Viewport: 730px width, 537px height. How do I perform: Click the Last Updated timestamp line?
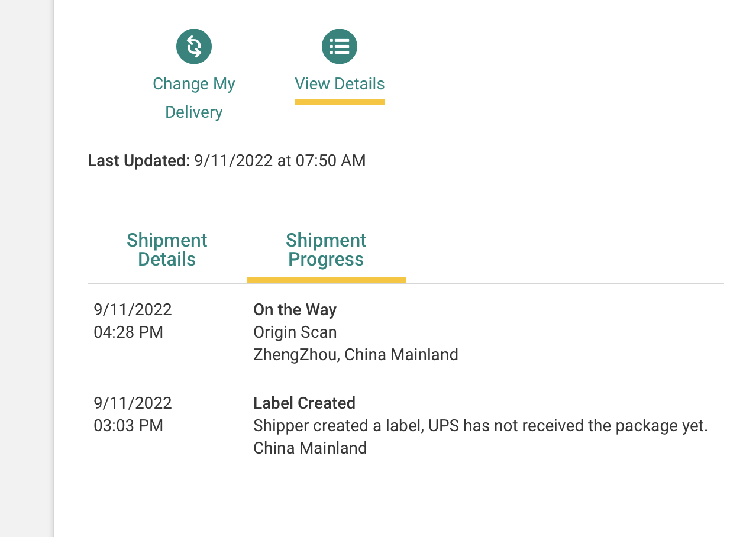(227, 160)
